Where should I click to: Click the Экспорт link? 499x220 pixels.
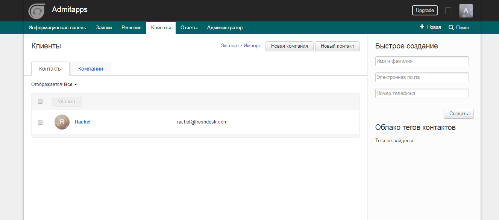point(229,45)
